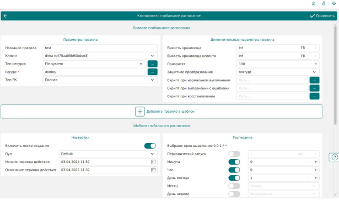Viewport: 339px width, 200px height.
Task: Click the Емкость хранилища клиента Inf field
Action: [278, 56]
